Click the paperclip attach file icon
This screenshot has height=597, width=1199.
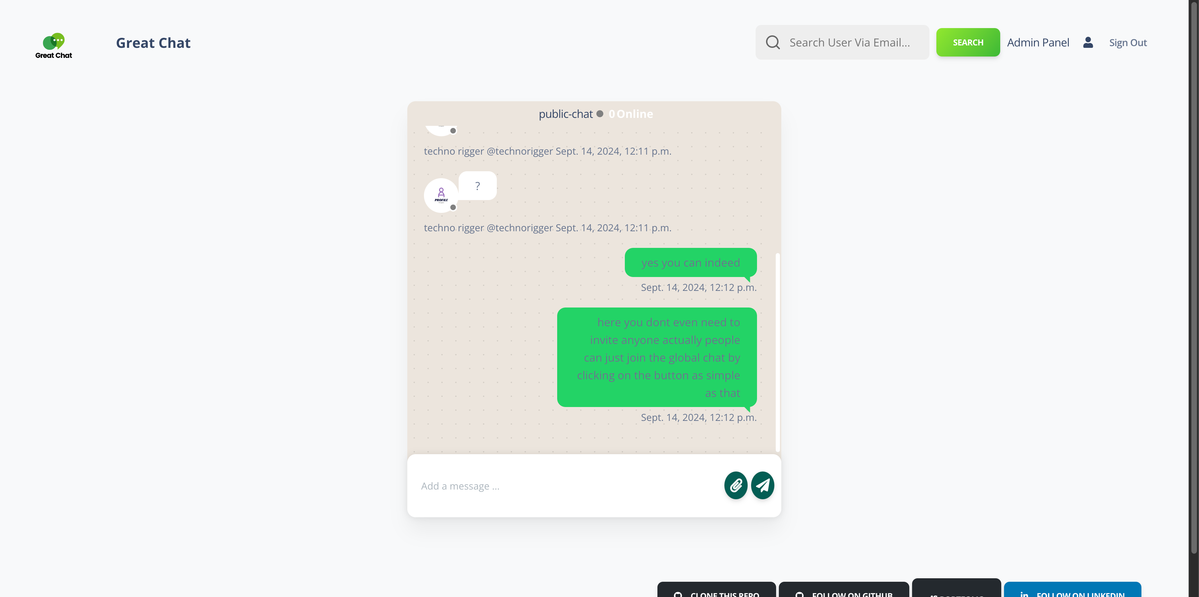point(735,485)
